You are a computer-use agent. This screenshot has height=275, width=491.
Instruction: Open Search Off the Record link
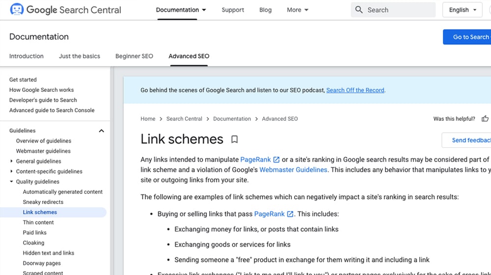point(355,90)
